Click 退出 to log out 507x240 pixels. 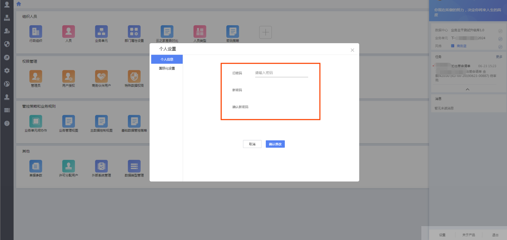(x=495, y=235)
